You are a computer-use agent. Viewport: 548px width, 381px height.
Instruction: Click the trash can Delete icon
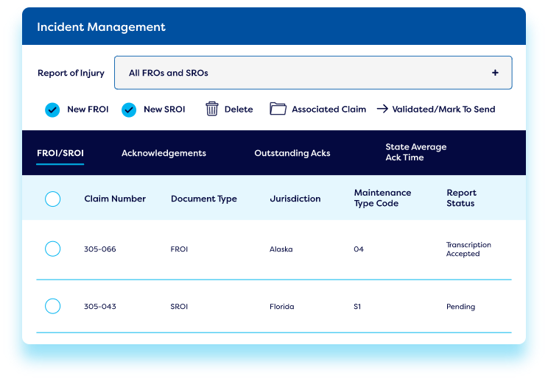(212, 109)
